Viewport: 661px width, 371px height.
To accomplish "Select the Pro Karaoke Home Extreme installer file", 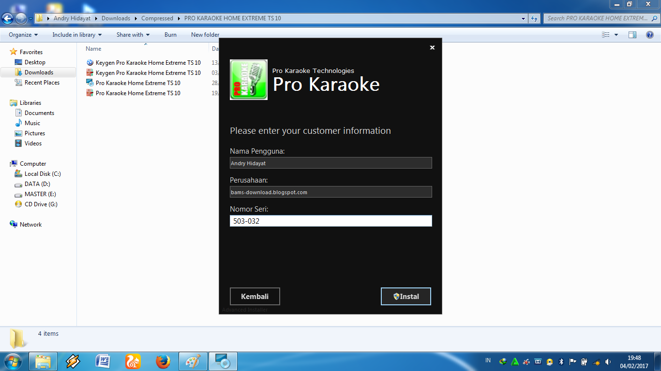I will 133,83.
